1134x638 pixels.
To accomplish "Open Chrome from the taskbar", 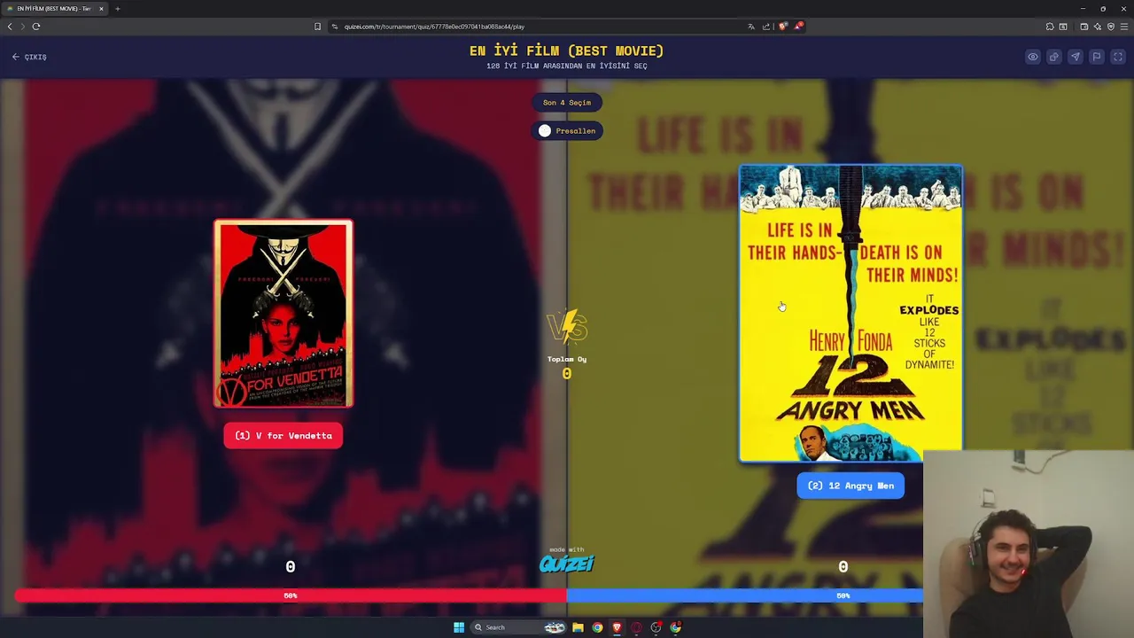I will 597,627.
